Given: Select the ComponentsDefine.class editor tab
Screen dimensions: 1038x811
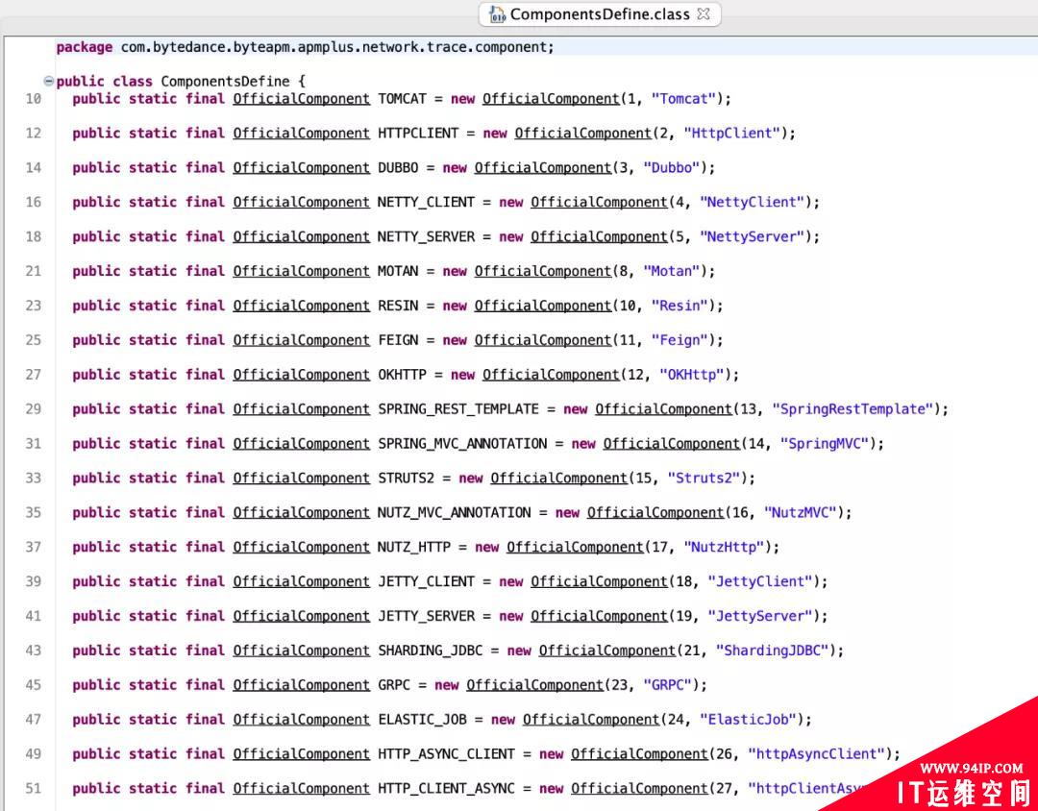Looking at the screenshot, I should click(x=599, y=13).
